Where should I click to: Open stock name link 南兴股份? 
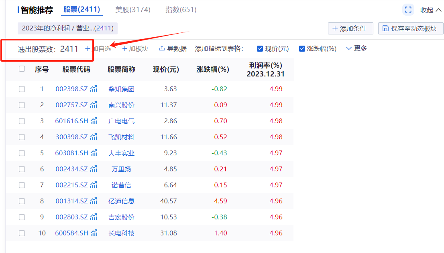122,105
